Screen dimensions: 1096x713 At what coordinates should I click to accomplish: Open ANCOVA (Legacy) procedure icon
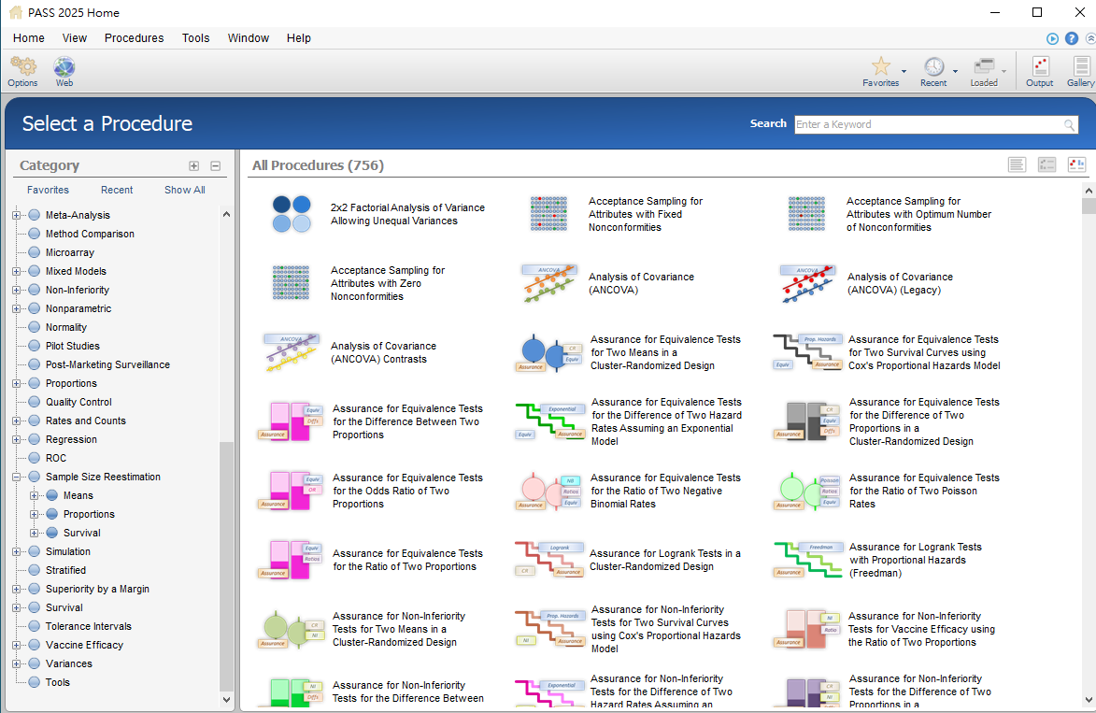coord(807,283)
